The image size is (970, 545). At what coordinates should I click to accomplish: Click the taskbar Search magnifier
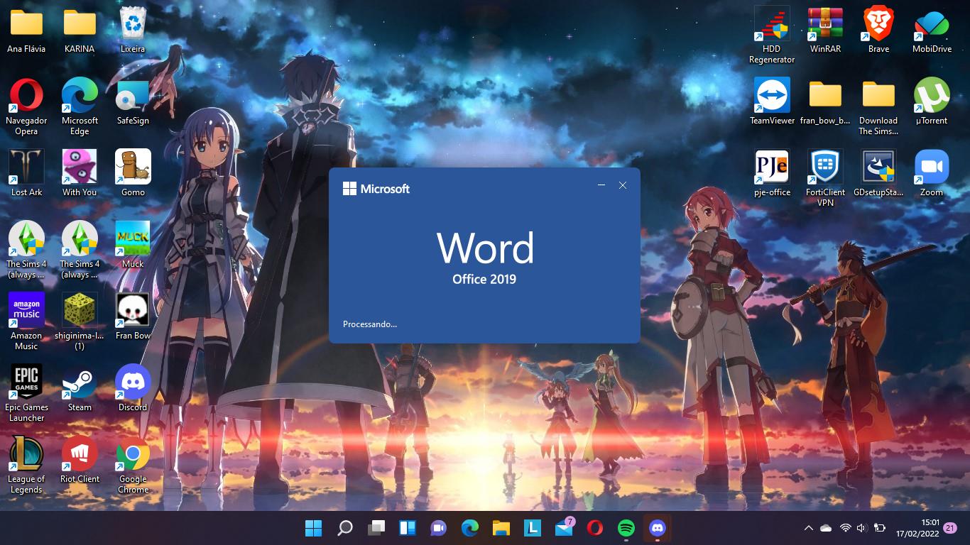point(344,528)
